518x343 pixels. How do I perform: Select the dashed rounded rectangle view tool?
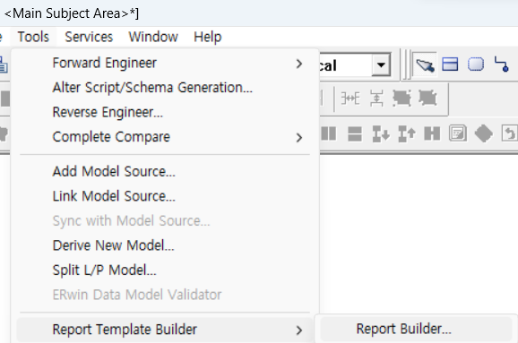(x=476, y=64)
